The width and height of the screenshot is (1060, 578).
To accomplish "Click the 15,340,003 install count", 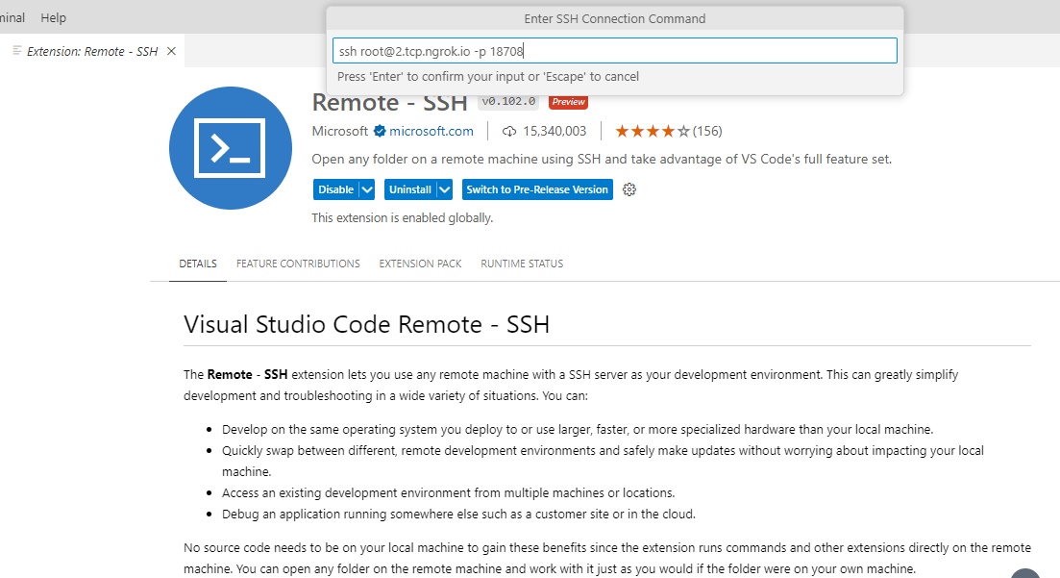I will (555, 132).
